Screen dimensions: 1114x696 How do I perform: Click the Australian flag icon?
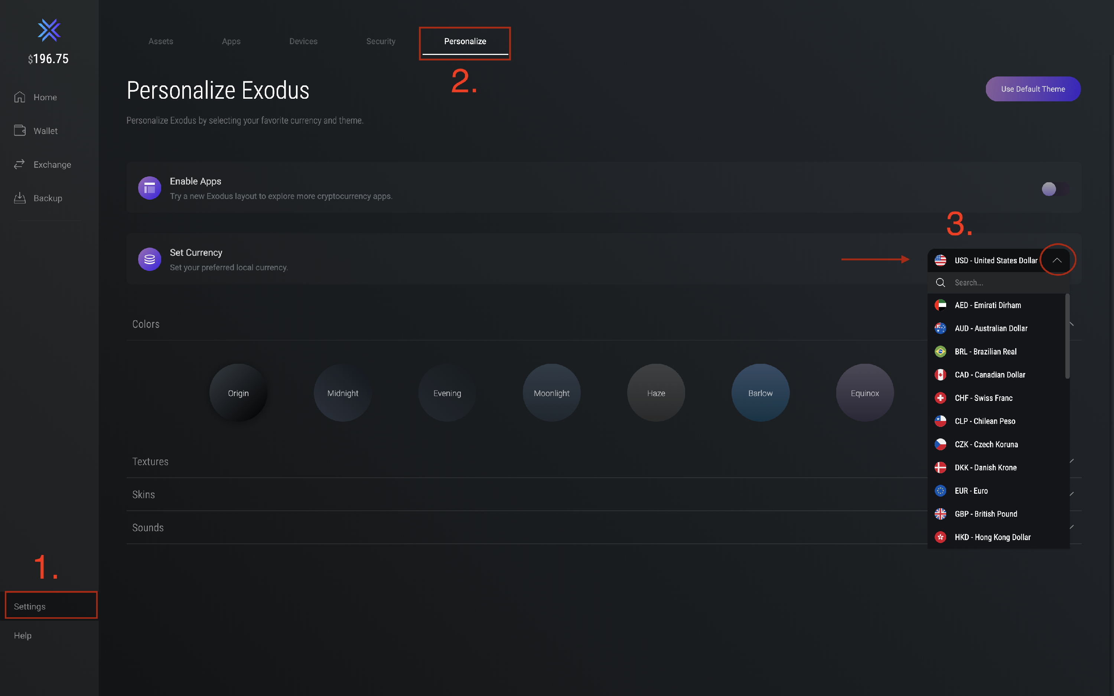pos(941,328)
